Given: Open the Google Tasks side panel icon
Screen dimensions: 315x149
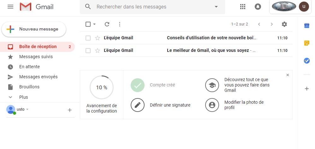Looking at the screenshot, I should tap(307, 61).
